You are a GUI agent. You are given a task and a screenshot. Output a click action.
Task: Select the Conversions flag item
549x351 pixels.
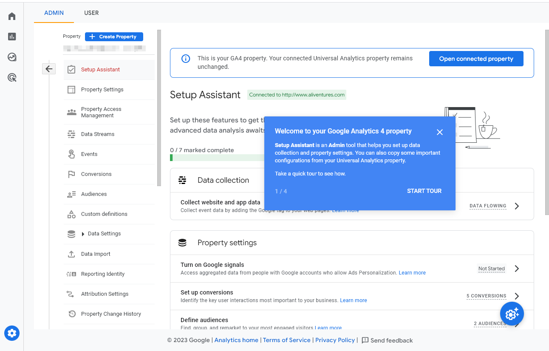(x=96, y=174)
